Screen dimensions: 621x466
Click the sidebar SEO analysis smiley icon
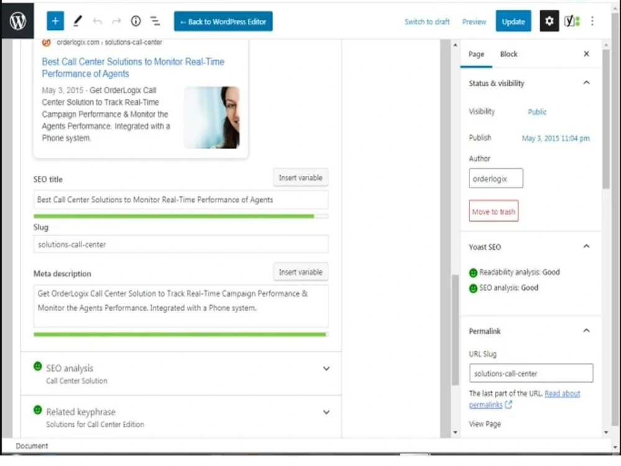pos(473,288)
